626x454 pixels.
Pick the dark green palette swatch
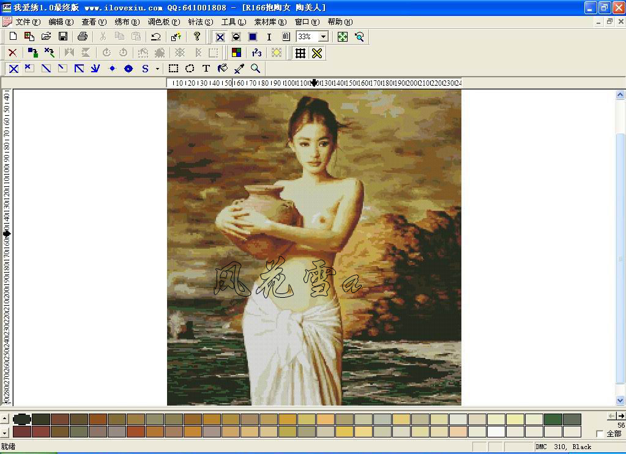[x=553, y=419]
